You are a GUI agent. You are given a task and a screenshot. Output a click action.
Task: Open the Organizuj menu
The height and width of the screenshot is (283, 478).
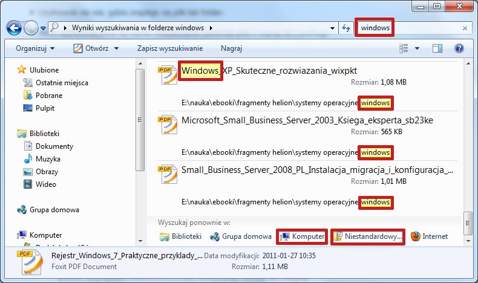pyautogui.click(x=35, y=48)
